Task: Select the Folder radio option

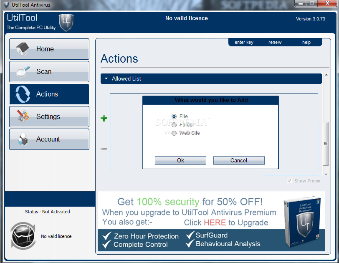Action: click(174, 125)
